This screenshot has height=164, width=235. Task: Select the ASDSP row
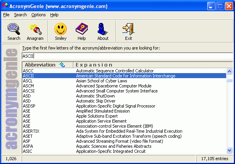click(x=124, y=106)
